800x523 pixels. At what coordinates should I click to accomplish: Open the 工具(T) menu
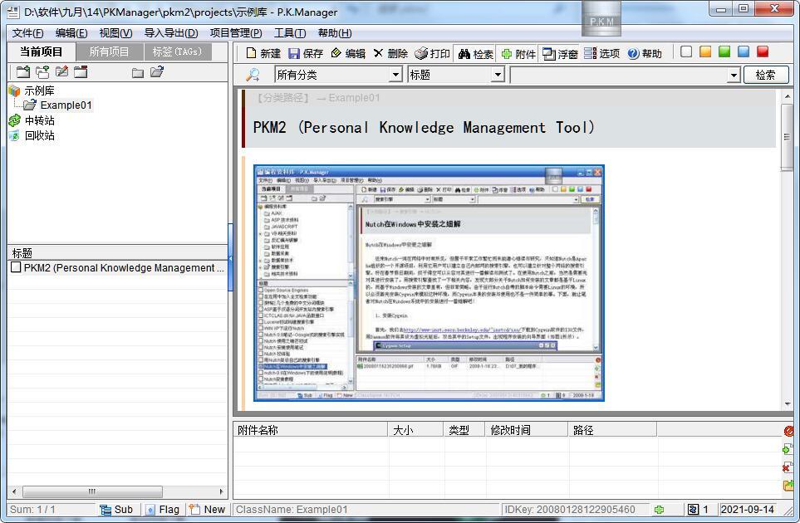(x=290, y=33)
